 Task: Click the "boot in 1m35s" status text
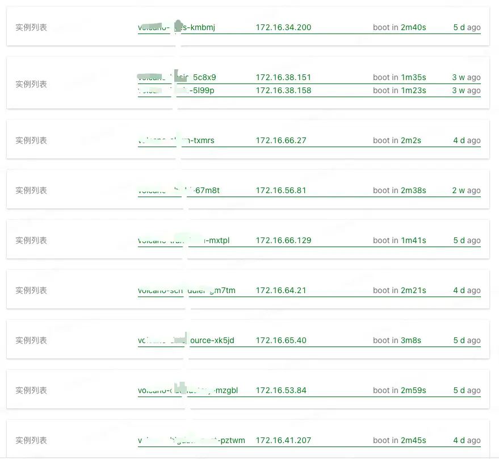(x=399, y=77)
